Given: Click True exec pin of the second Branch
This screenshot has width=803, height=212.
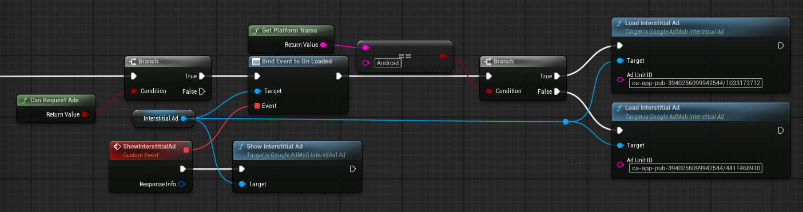Looking at the screenshot, I should (556, 76).
